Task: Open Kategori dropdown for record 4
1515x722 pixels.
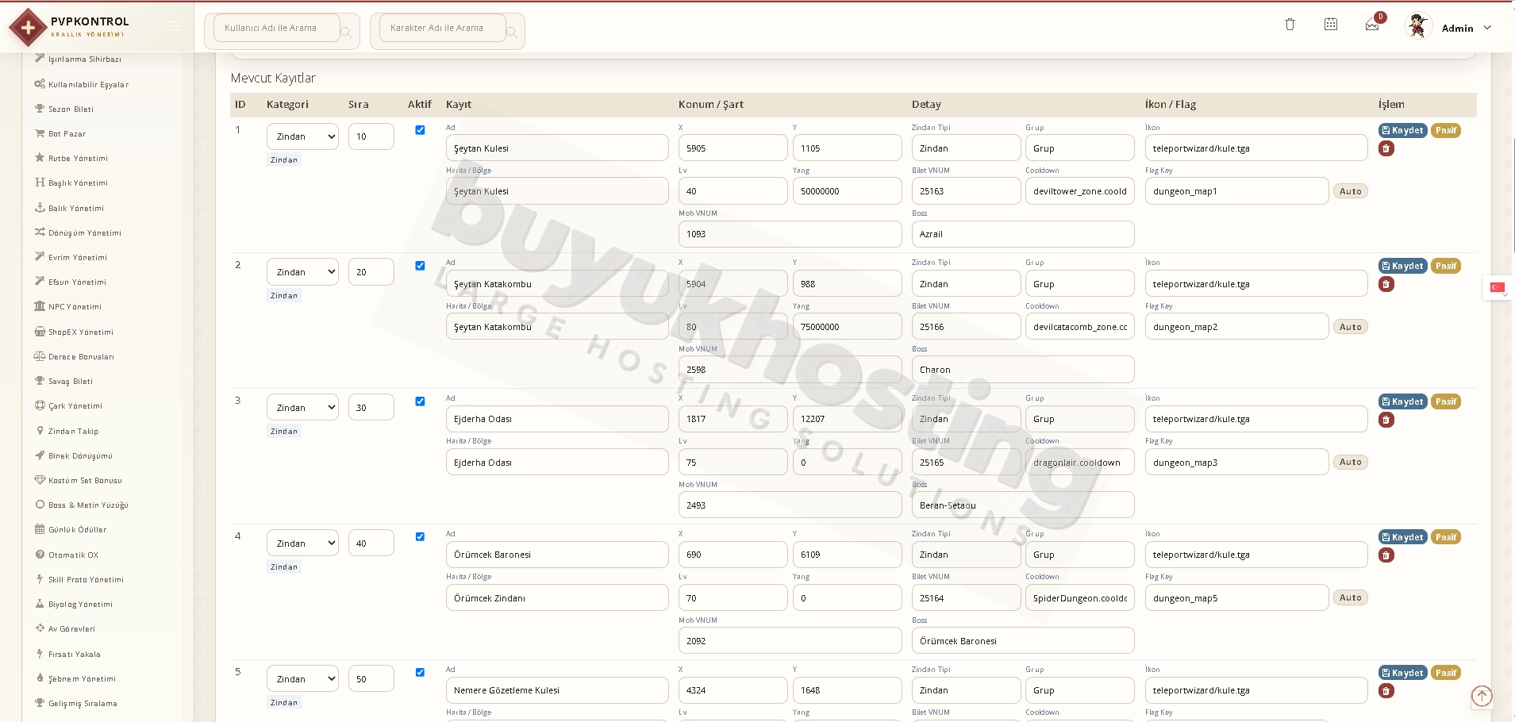Action: coord(302,543)
